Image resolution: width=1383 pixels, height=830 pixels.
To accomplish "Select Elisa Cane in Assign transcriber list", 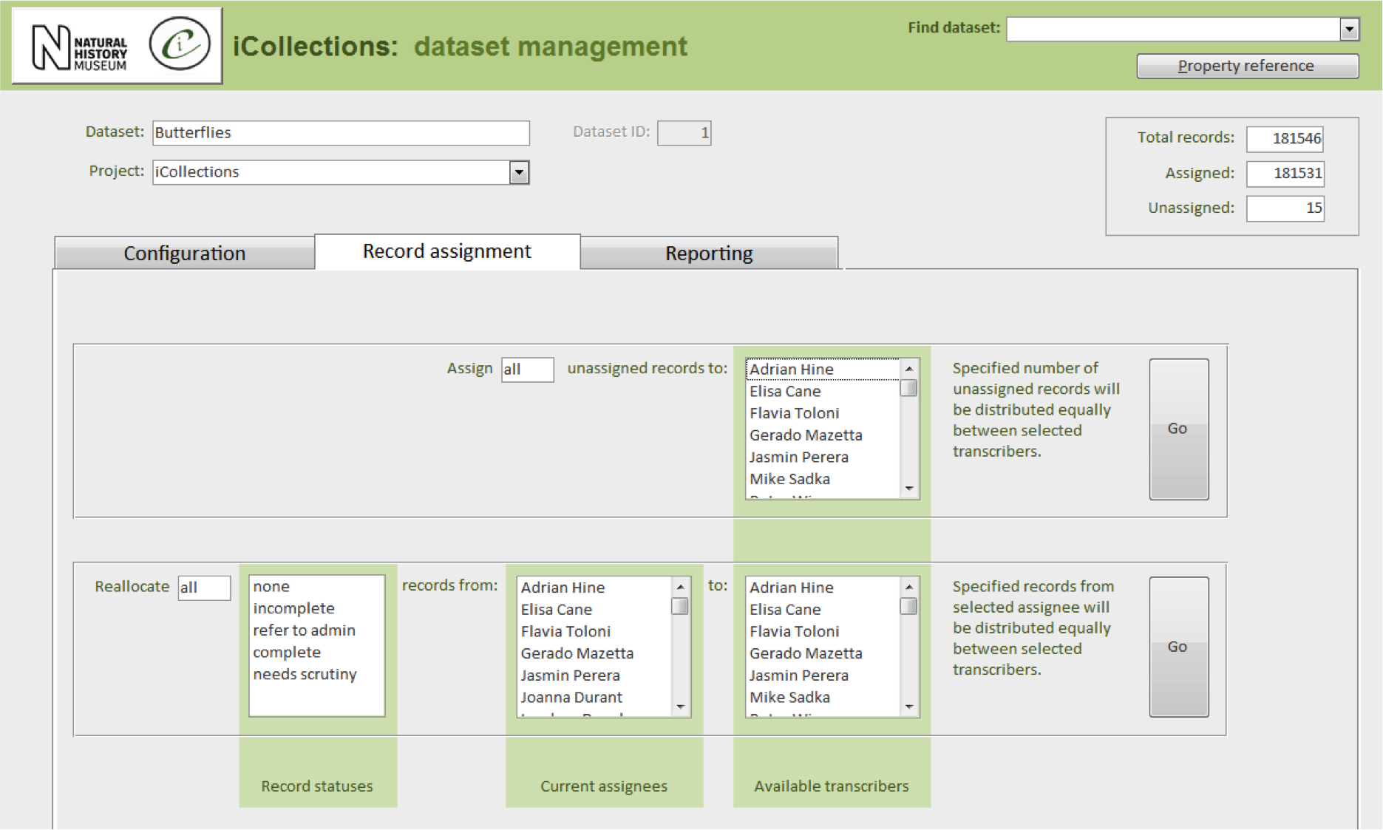I will click(823, 391).
